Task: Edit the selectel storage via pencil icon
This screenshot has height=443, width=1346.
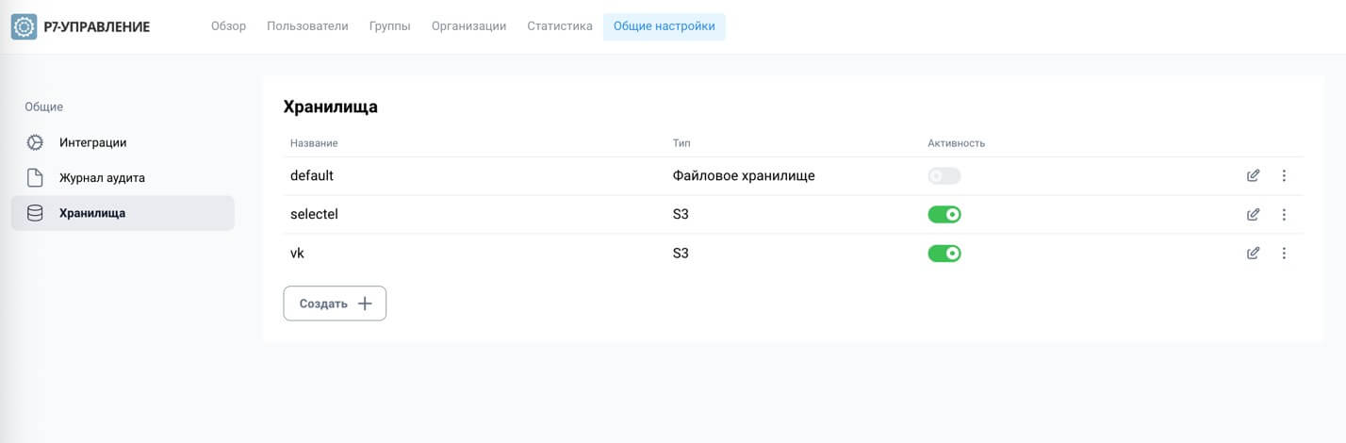Action: point(1253,214)
